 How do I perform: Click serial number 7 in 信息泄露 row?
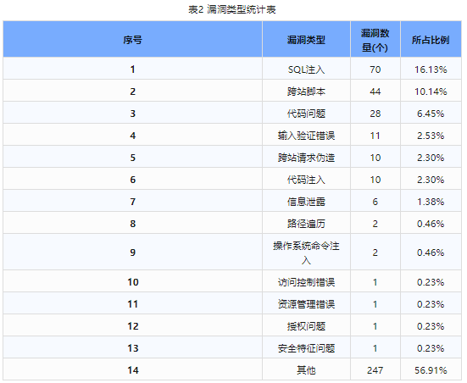(132, 202)
